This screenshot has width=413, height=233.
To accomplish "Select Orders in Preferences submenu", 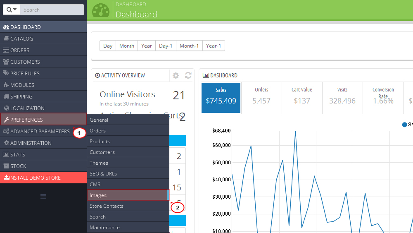I will point(128,131).
